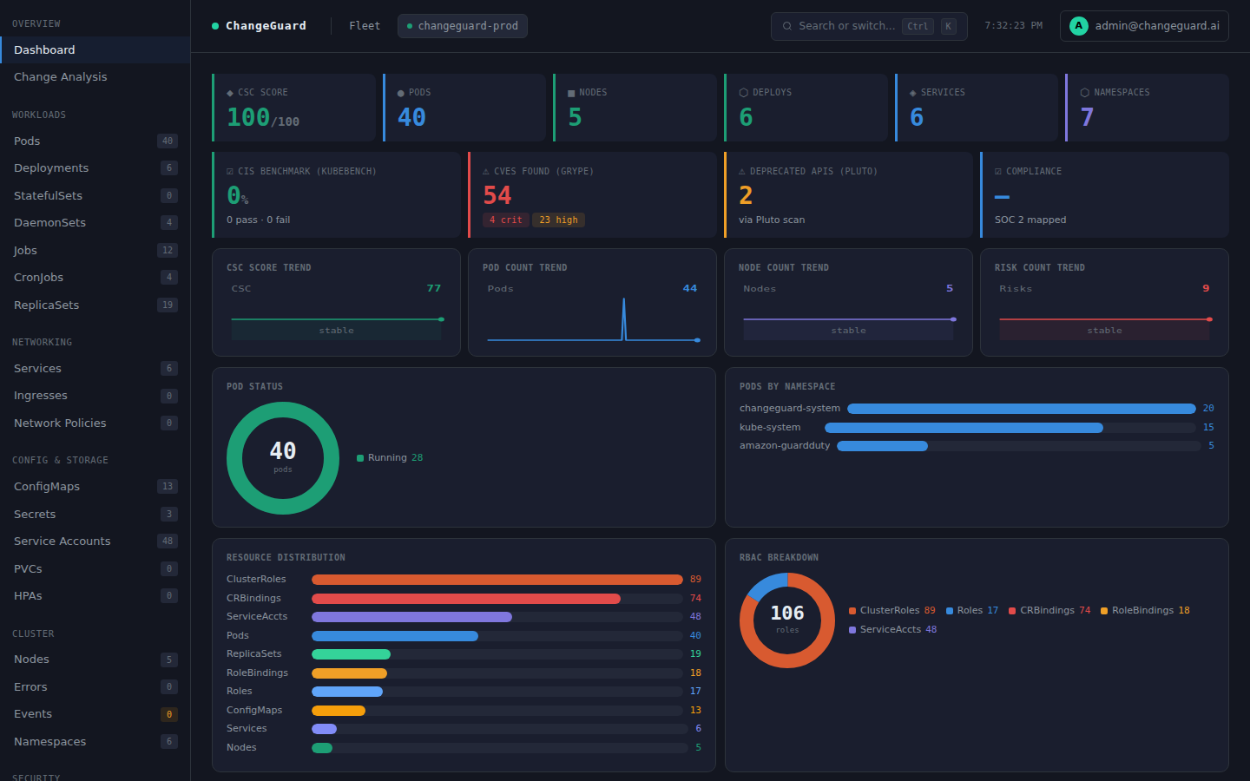Open the Deploys summary card

click(806, 108)
